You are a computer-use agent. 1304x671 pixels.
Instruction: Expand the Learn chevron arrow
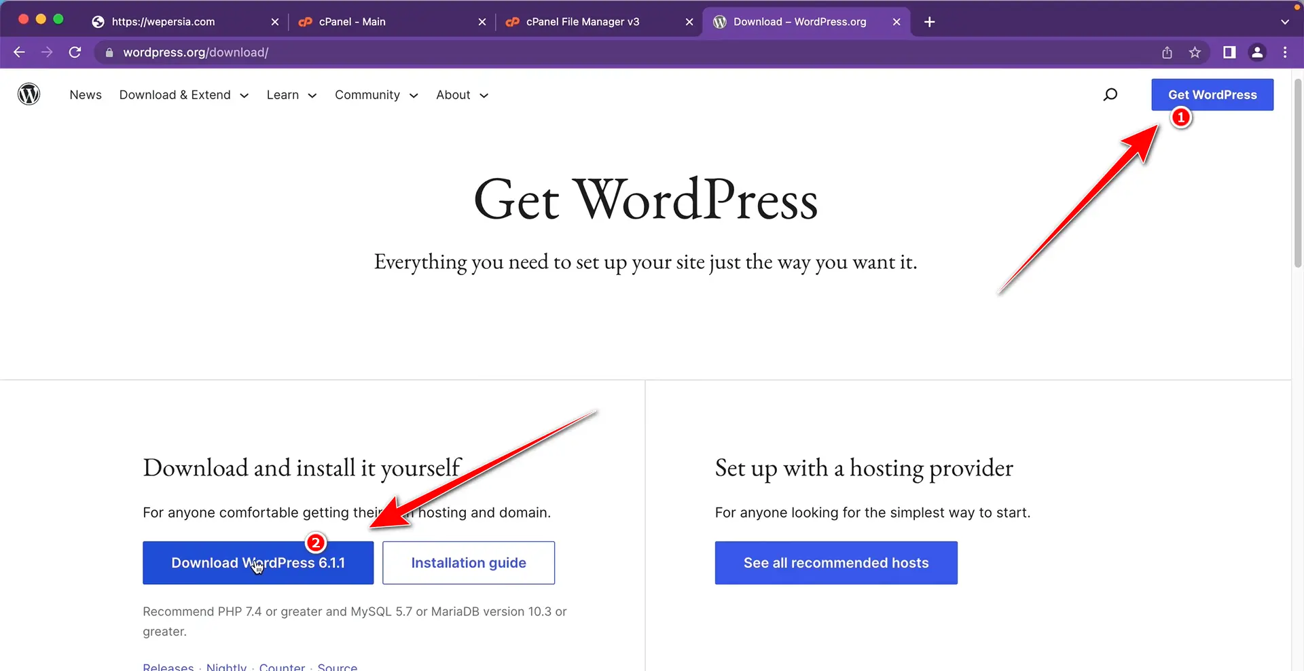[312, 96]
